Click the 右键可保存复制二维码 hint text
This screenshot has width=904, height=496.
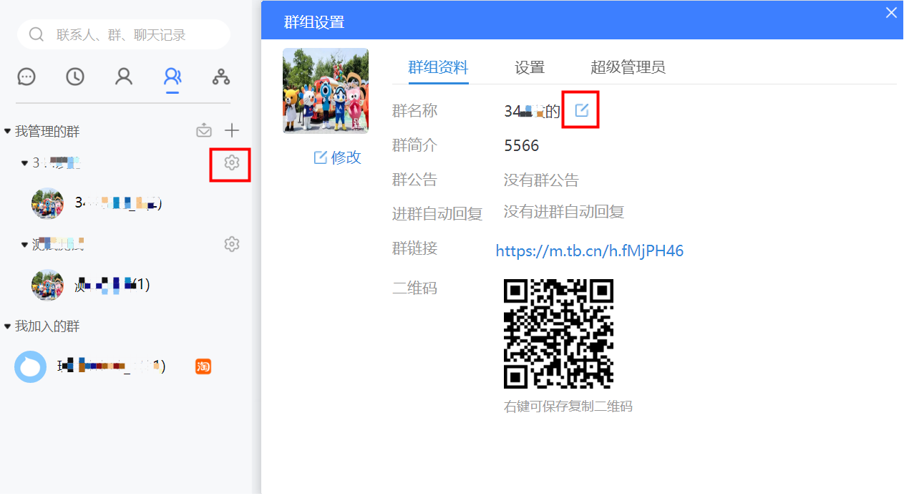568,407
